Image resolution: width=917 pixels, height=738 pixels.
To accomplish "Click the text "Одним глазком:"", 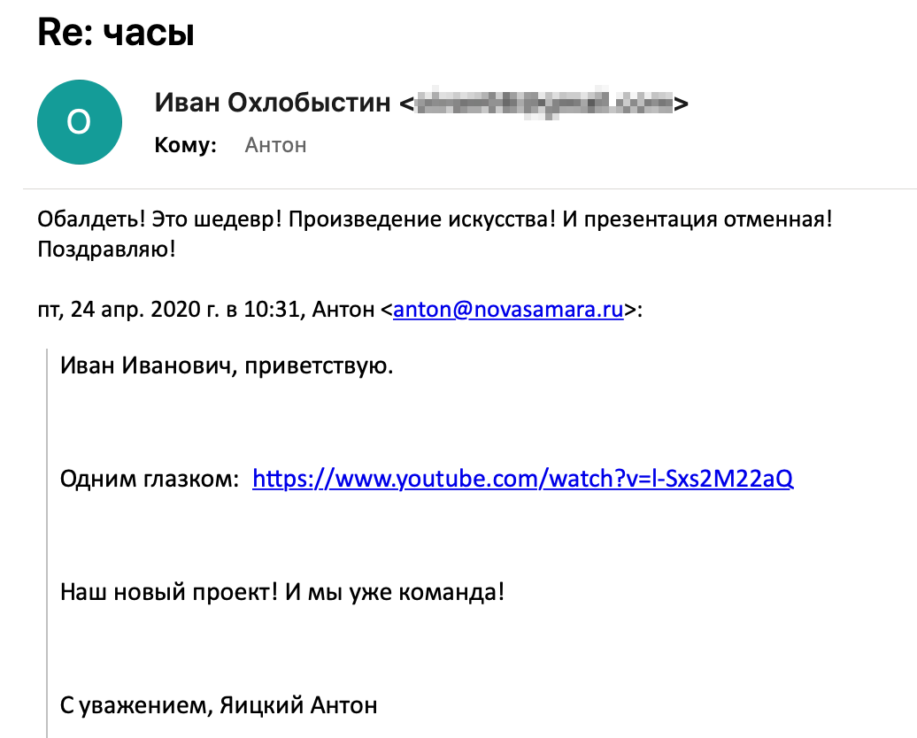I will click(x=150, y=479).
